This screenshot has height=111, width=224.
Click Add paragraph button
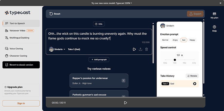coord(99,60)
